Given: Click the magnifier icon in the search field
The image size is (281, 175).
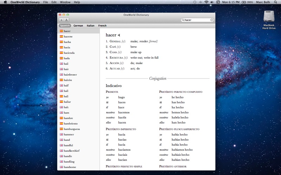Looking at the screenshot, I should pyautogui.click(x=183, y=20).
